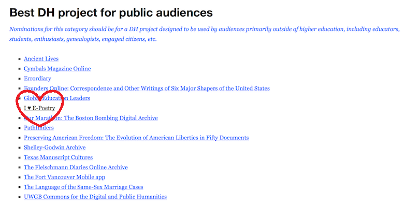Open Cymbals Magazine Online link
Screen dimensions: 404x207
pos(57,69)
